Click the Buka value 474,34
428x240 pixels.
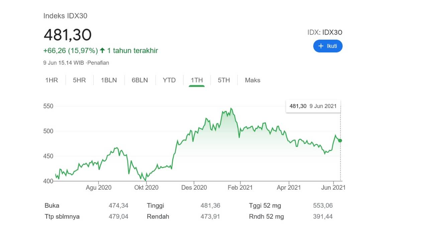coord(118,206)
